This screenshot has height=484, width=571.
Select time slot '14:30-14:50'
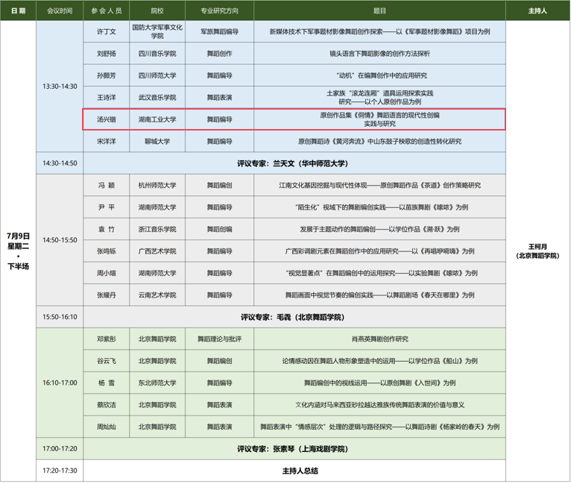click(60, 163)
